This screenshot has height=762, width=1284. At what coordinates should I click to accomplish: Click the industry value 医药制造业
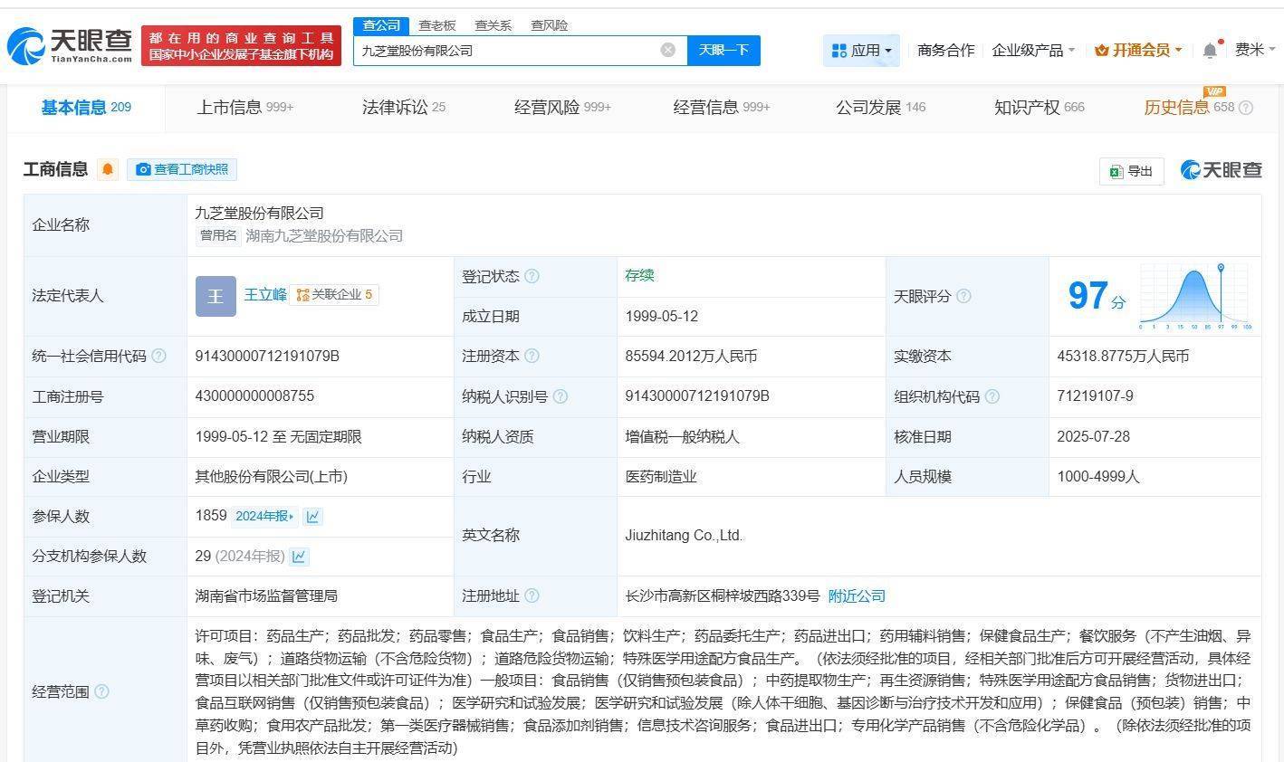(661, 476)
